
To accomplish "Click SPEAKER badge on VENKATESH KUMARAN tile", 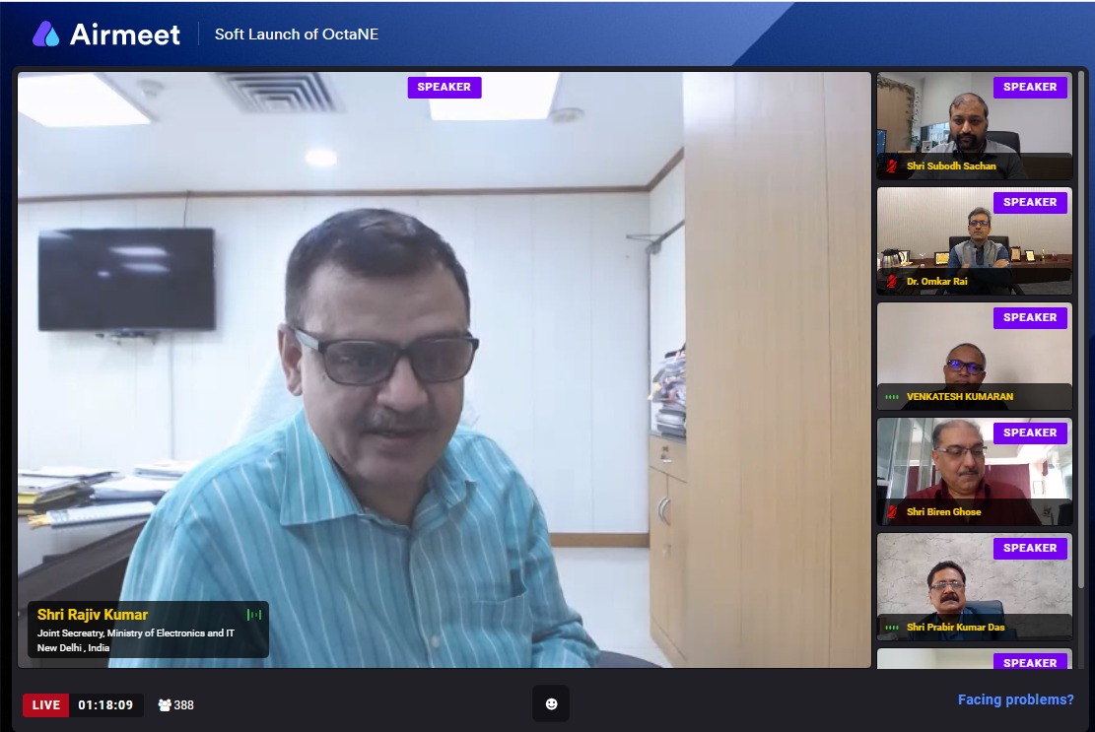I will (1030, 317).
